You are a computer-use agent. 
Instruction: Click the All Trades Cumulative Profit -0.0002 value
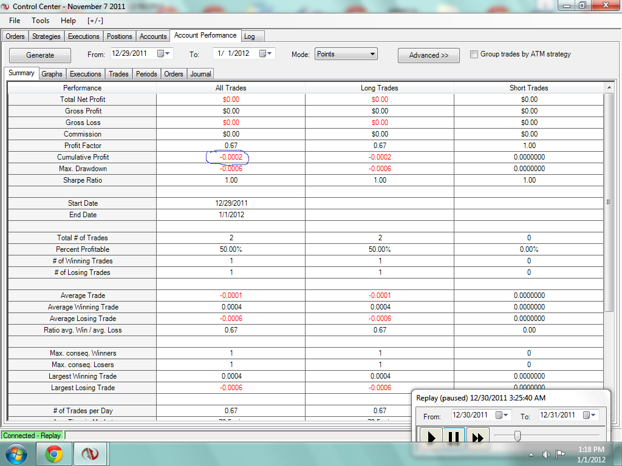(231, 157)
